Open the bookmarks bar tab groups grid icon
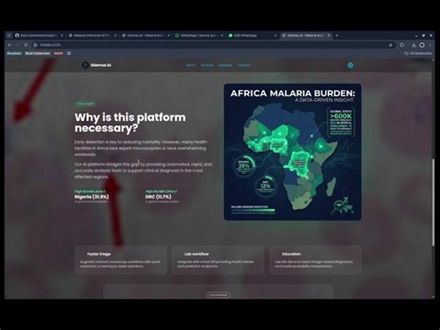440x330 pixels. coord(69,53)
